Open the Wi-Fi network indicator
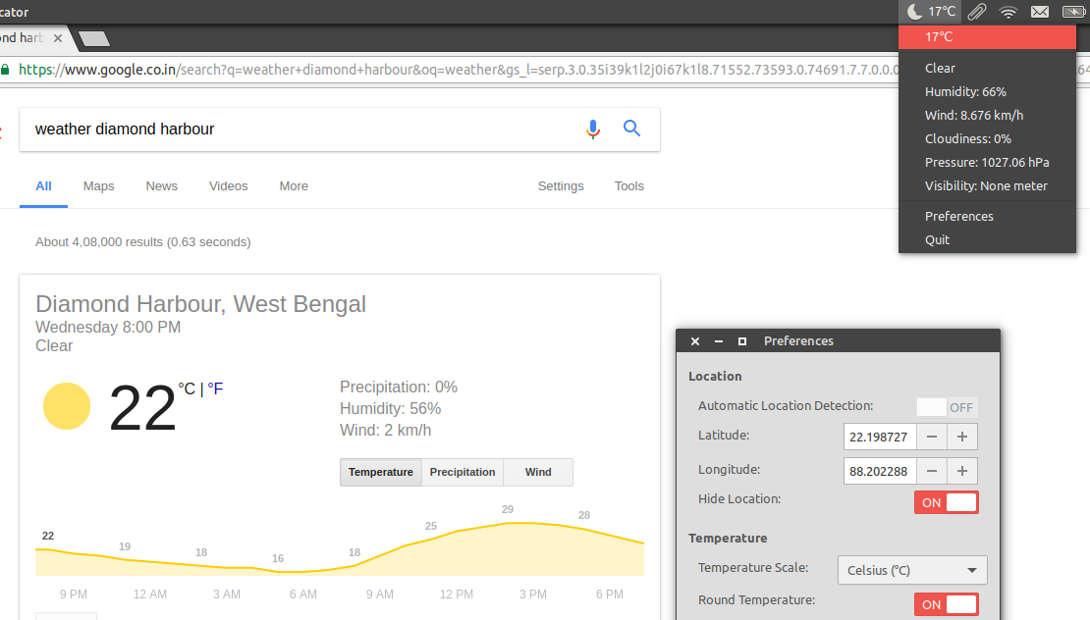 [x=1008, y=11]
